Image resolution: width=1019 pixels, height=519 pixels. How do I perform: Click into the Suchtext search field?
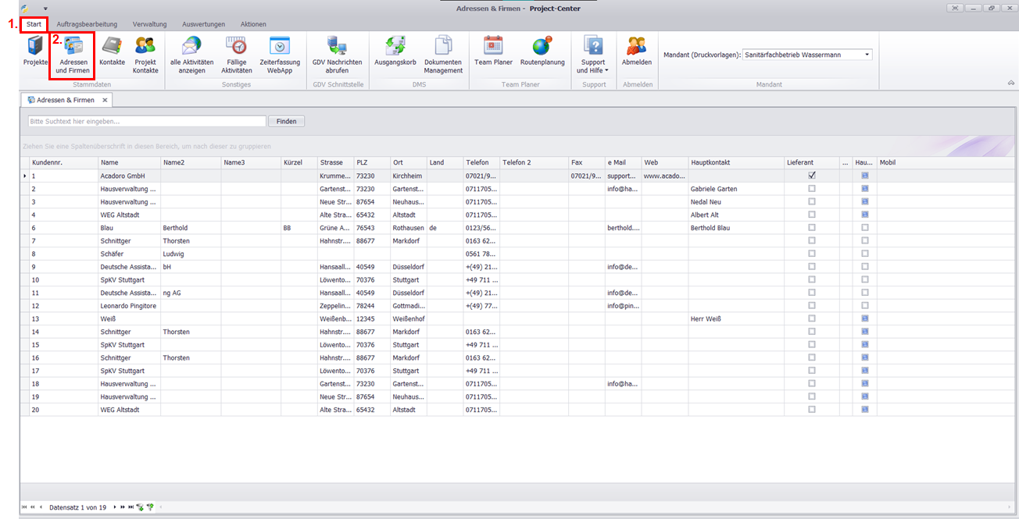(147, 122)
